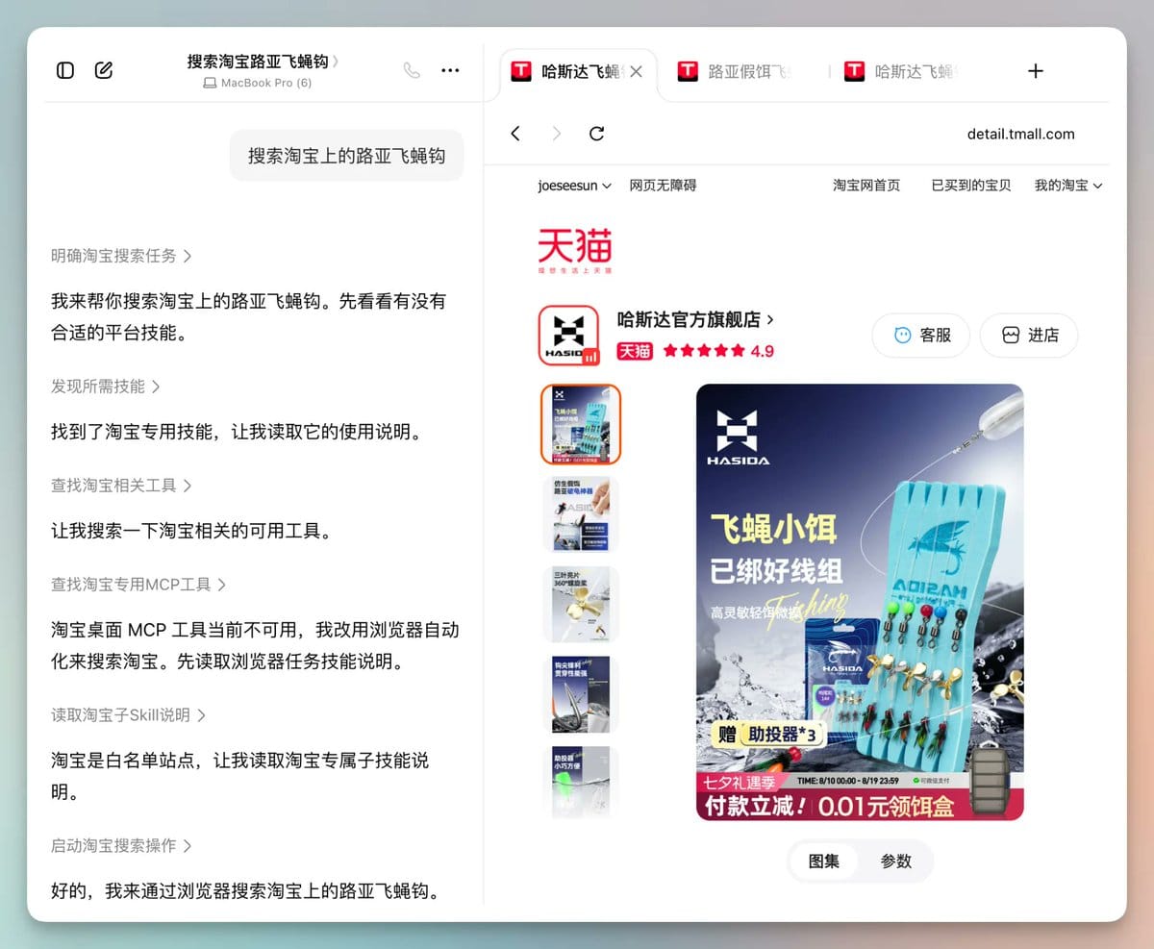The height and width of the screenshot is (949, 1154).
Task: Expand the 启动淘宝搜索操作 step
Action: [121, 846]
